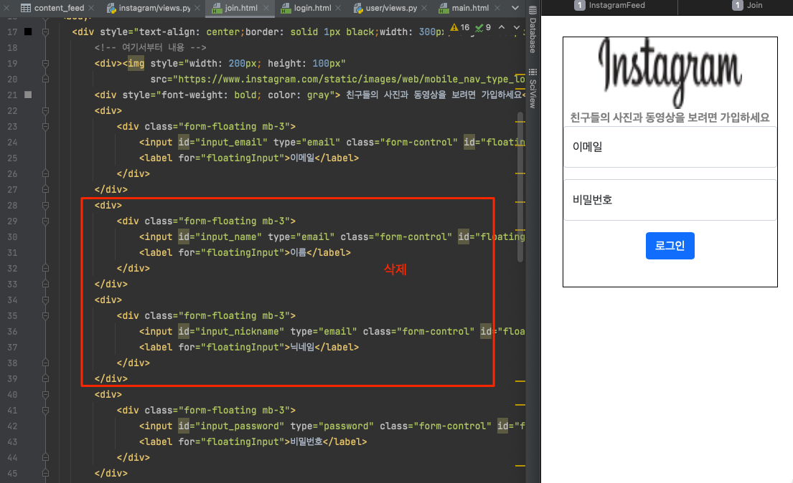The image size is (793, 483).
Task: Collapse the div starting at line 22
Action: (x=45, y=110)
